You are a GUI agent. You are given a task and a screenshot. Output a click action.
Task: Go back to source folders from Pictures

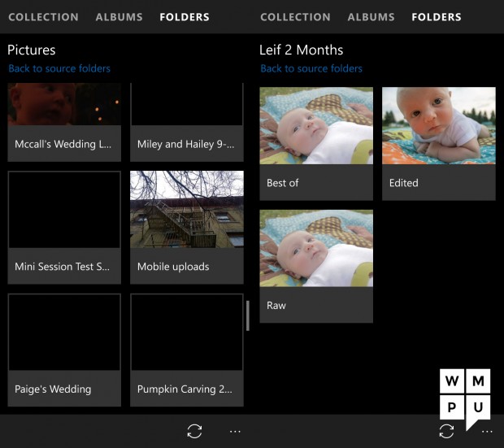59,68
